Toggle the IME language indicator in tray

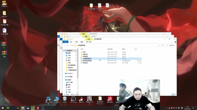[x=179, y=108]
